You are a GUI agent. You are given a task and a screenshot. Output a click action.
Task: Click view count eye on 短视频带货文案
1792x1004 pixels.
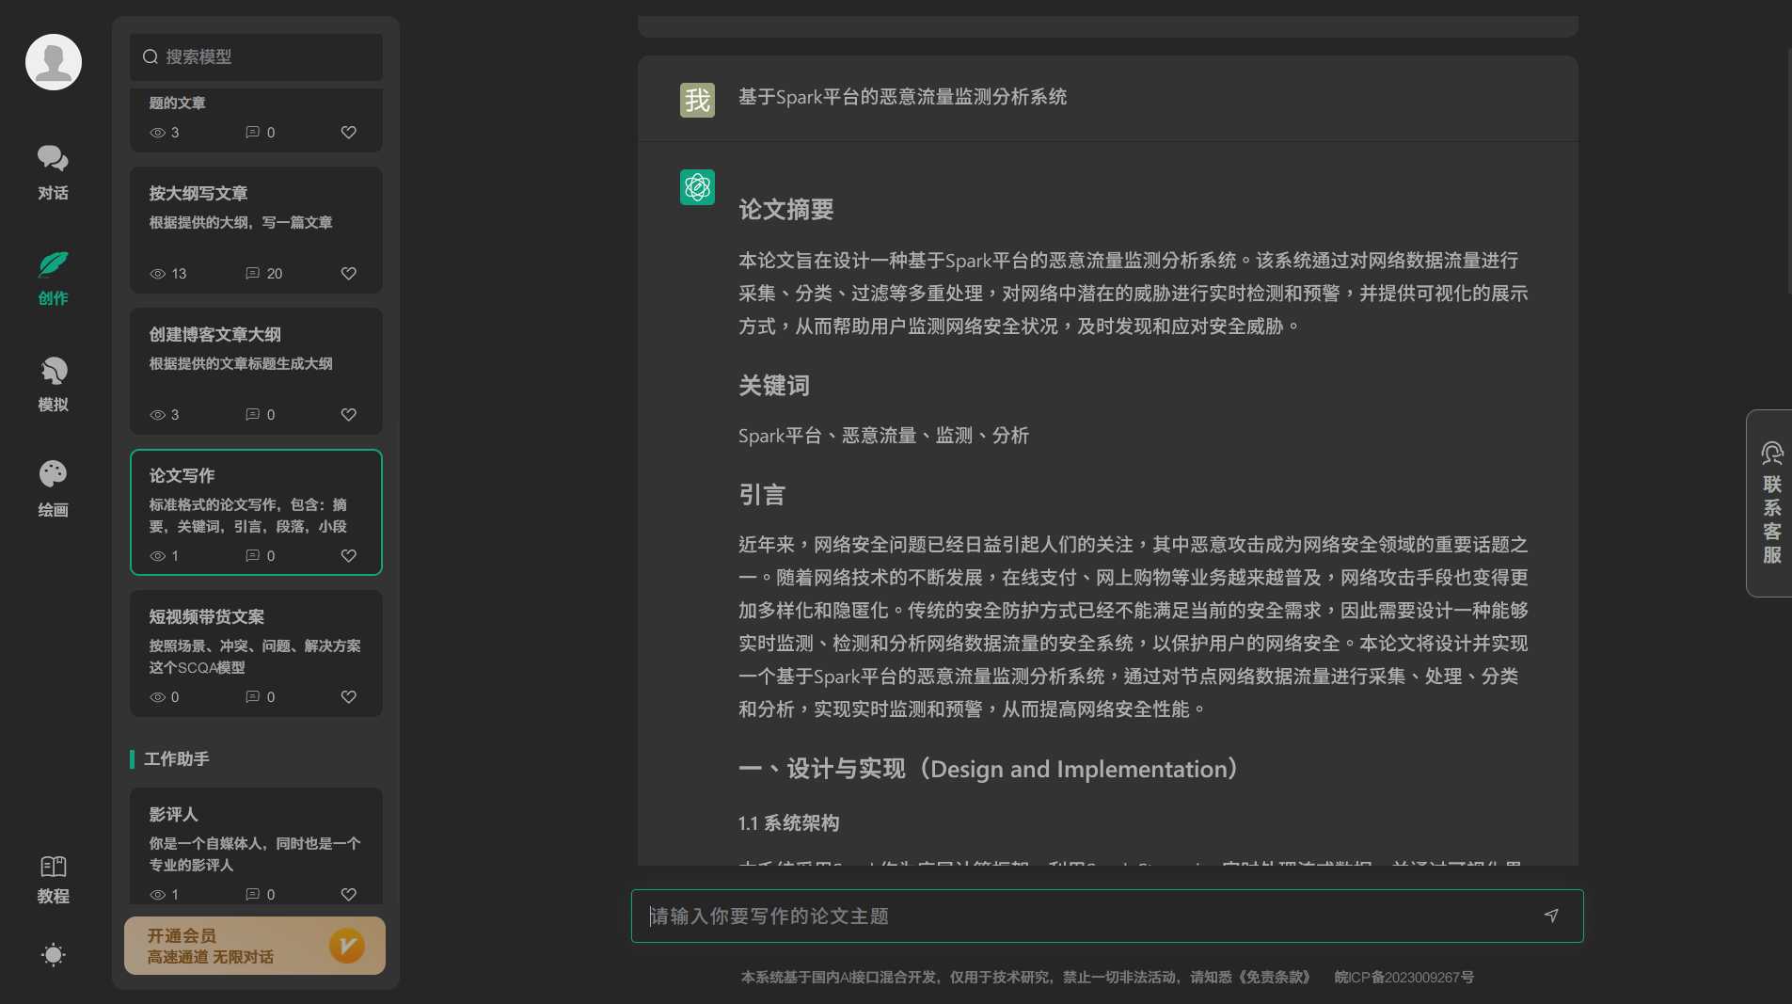click(x=157, y=697)
